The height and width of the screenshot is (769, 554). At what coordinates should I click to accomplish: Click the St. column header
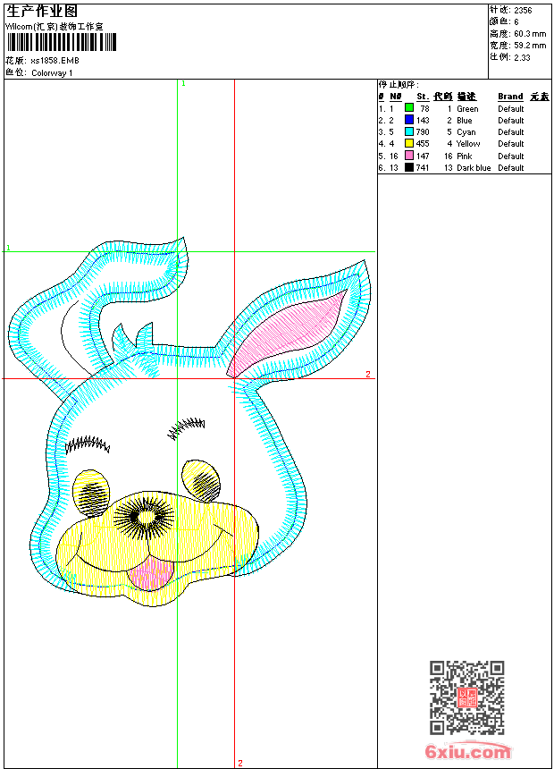tap(422, 97)
